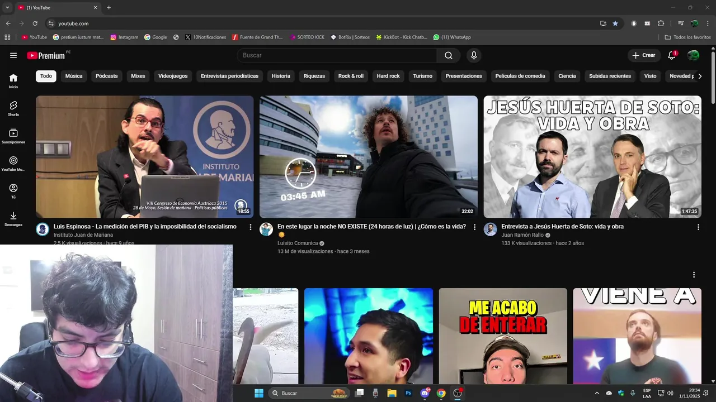Click the magnifier search button
The height and width of the screenshot is (402, 716).
(x=449, y=55)
